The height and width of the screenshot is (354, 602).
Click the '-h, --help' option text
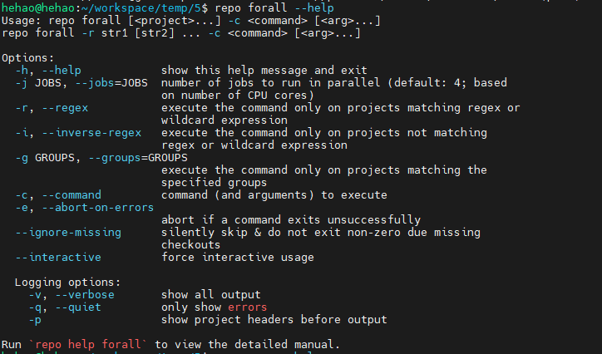[48, 71]
